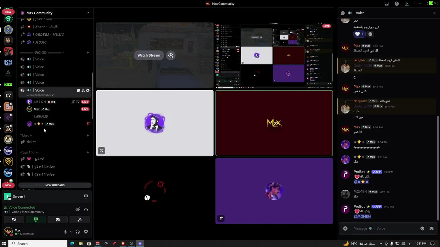
Task: Create channel in girl category
Action: point(88,152)
